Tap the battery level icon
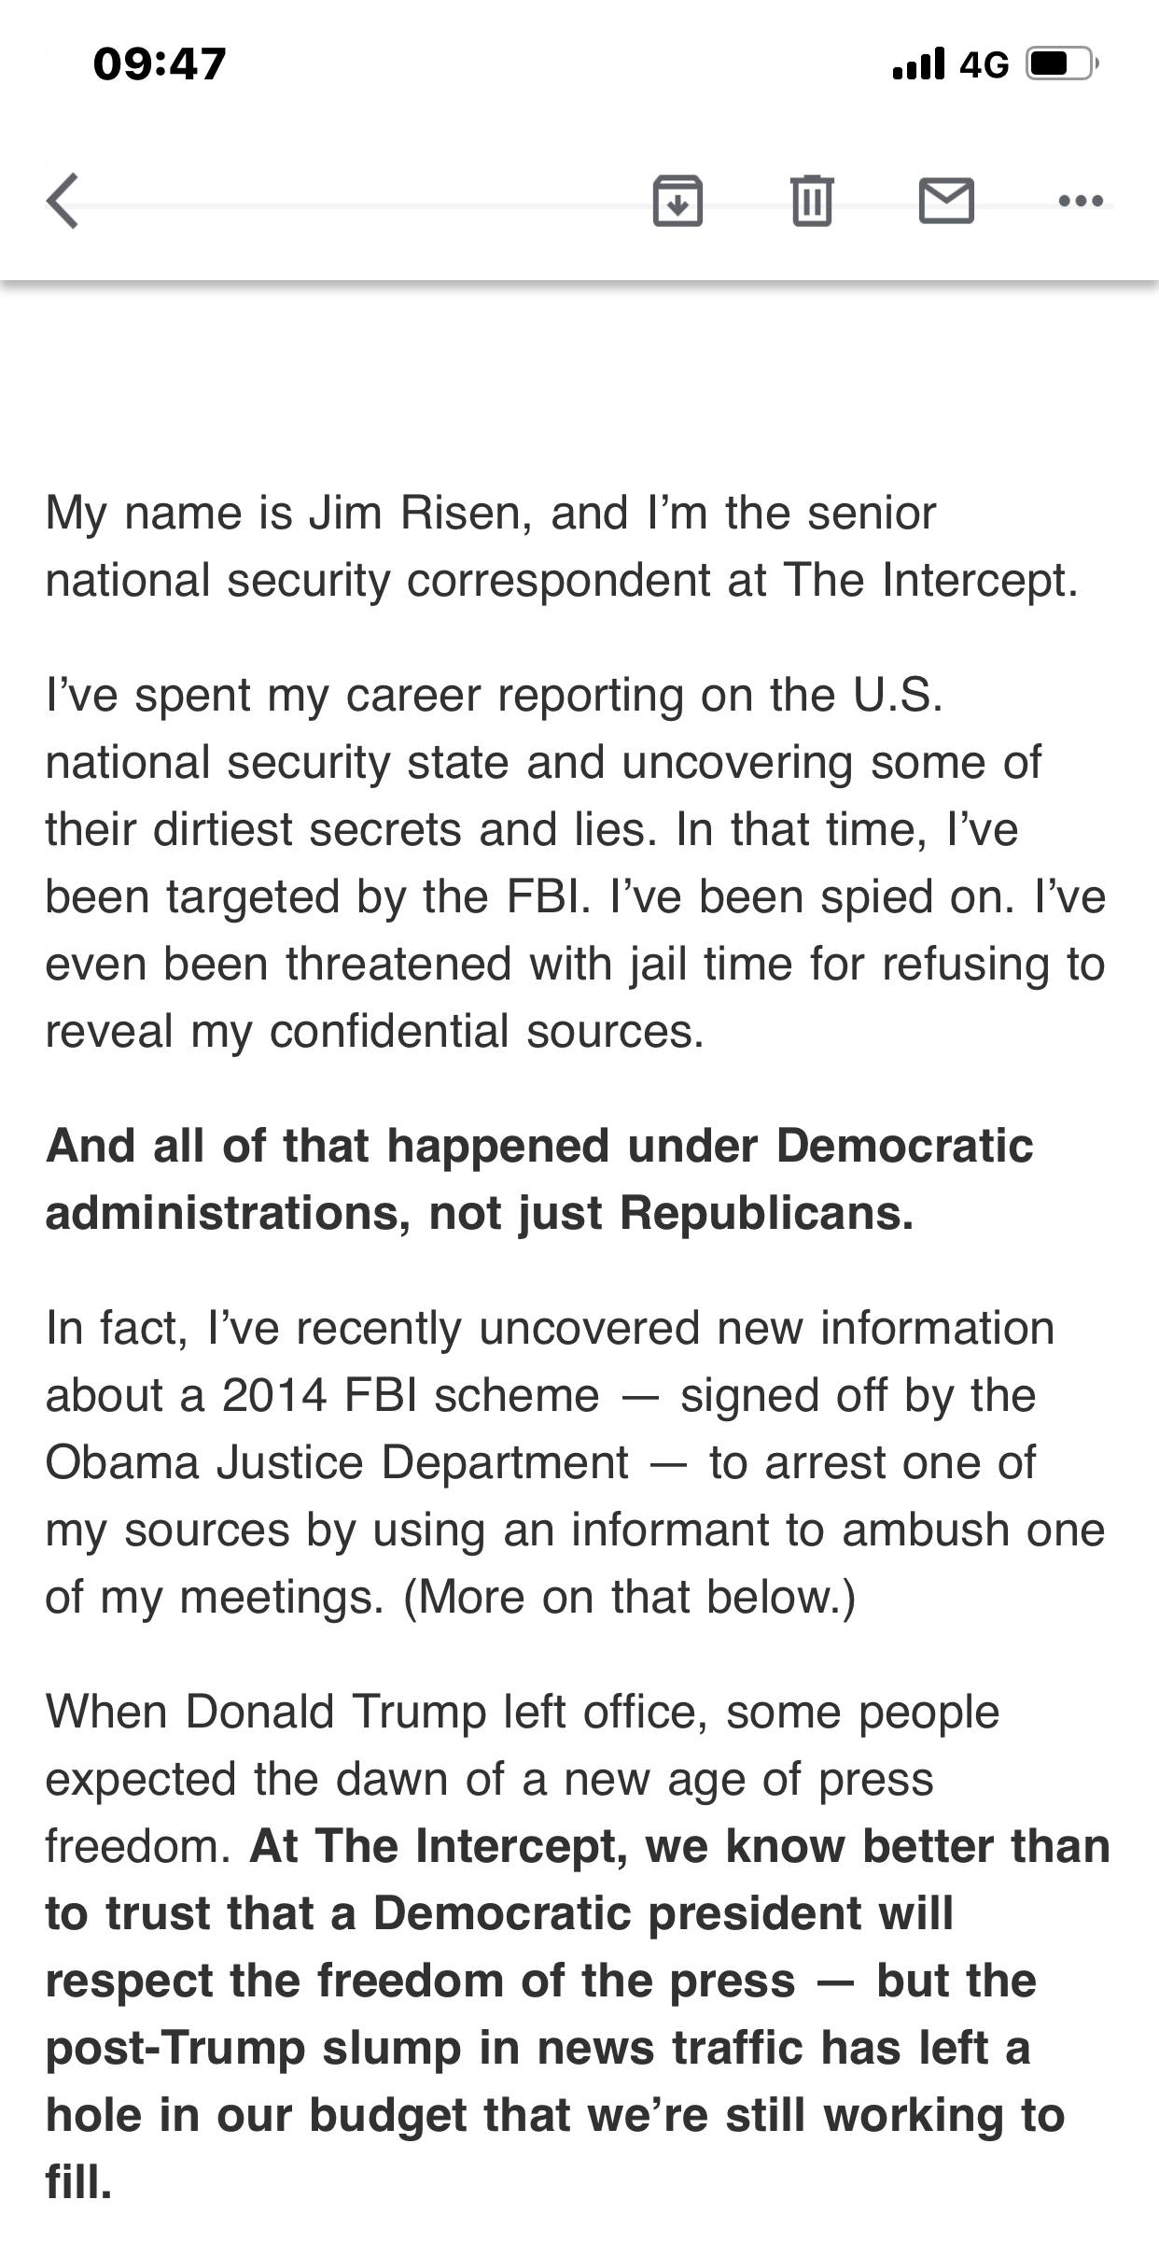Screen dimensions: 1159x2242 pyautogui.click(x=1061, y=63)
